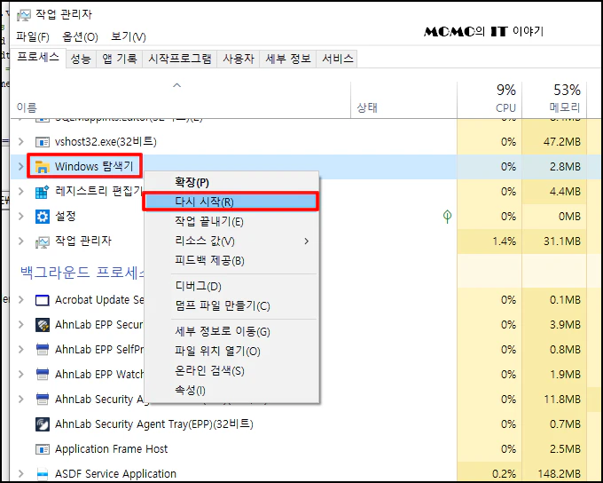Click the vshost32.exe process icon

tap(43, 142)
